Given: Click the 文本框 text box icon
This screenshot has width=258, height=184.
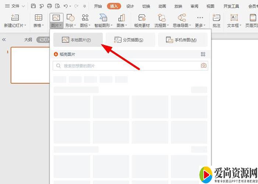Looking at the screenshot, I should [x=234, y=18].
